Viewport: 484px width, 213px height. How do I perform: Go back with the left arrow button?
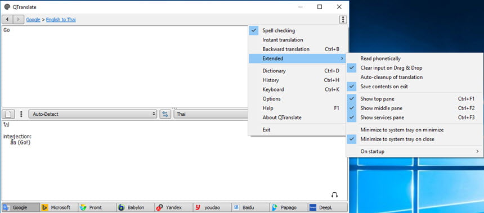click(x=7, y=20)
